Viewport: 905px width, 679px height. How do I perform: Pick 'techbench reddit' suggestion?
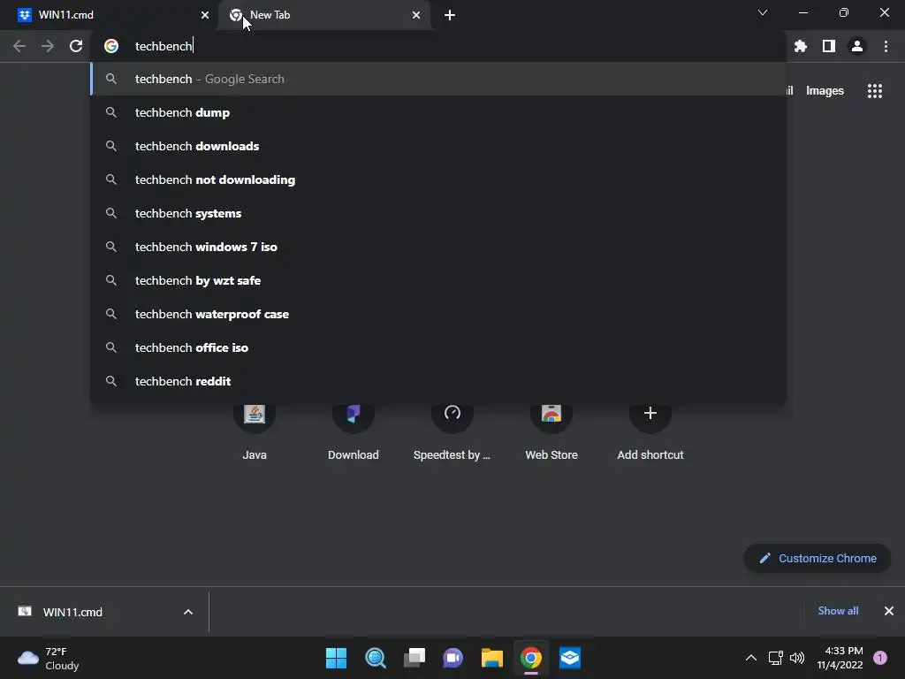[x=438, y=381]
